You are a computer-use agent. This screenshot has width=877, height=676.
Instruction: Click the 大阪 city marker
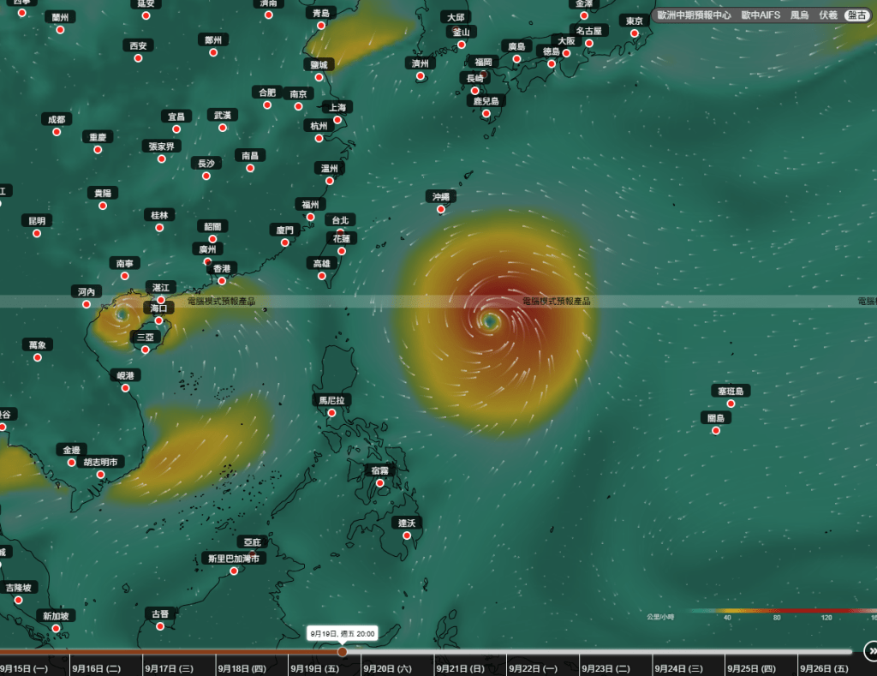567,53
